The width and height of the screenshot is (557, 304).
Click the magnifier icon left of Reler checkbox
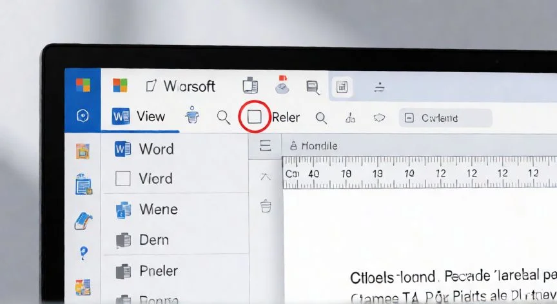[224, 117]
